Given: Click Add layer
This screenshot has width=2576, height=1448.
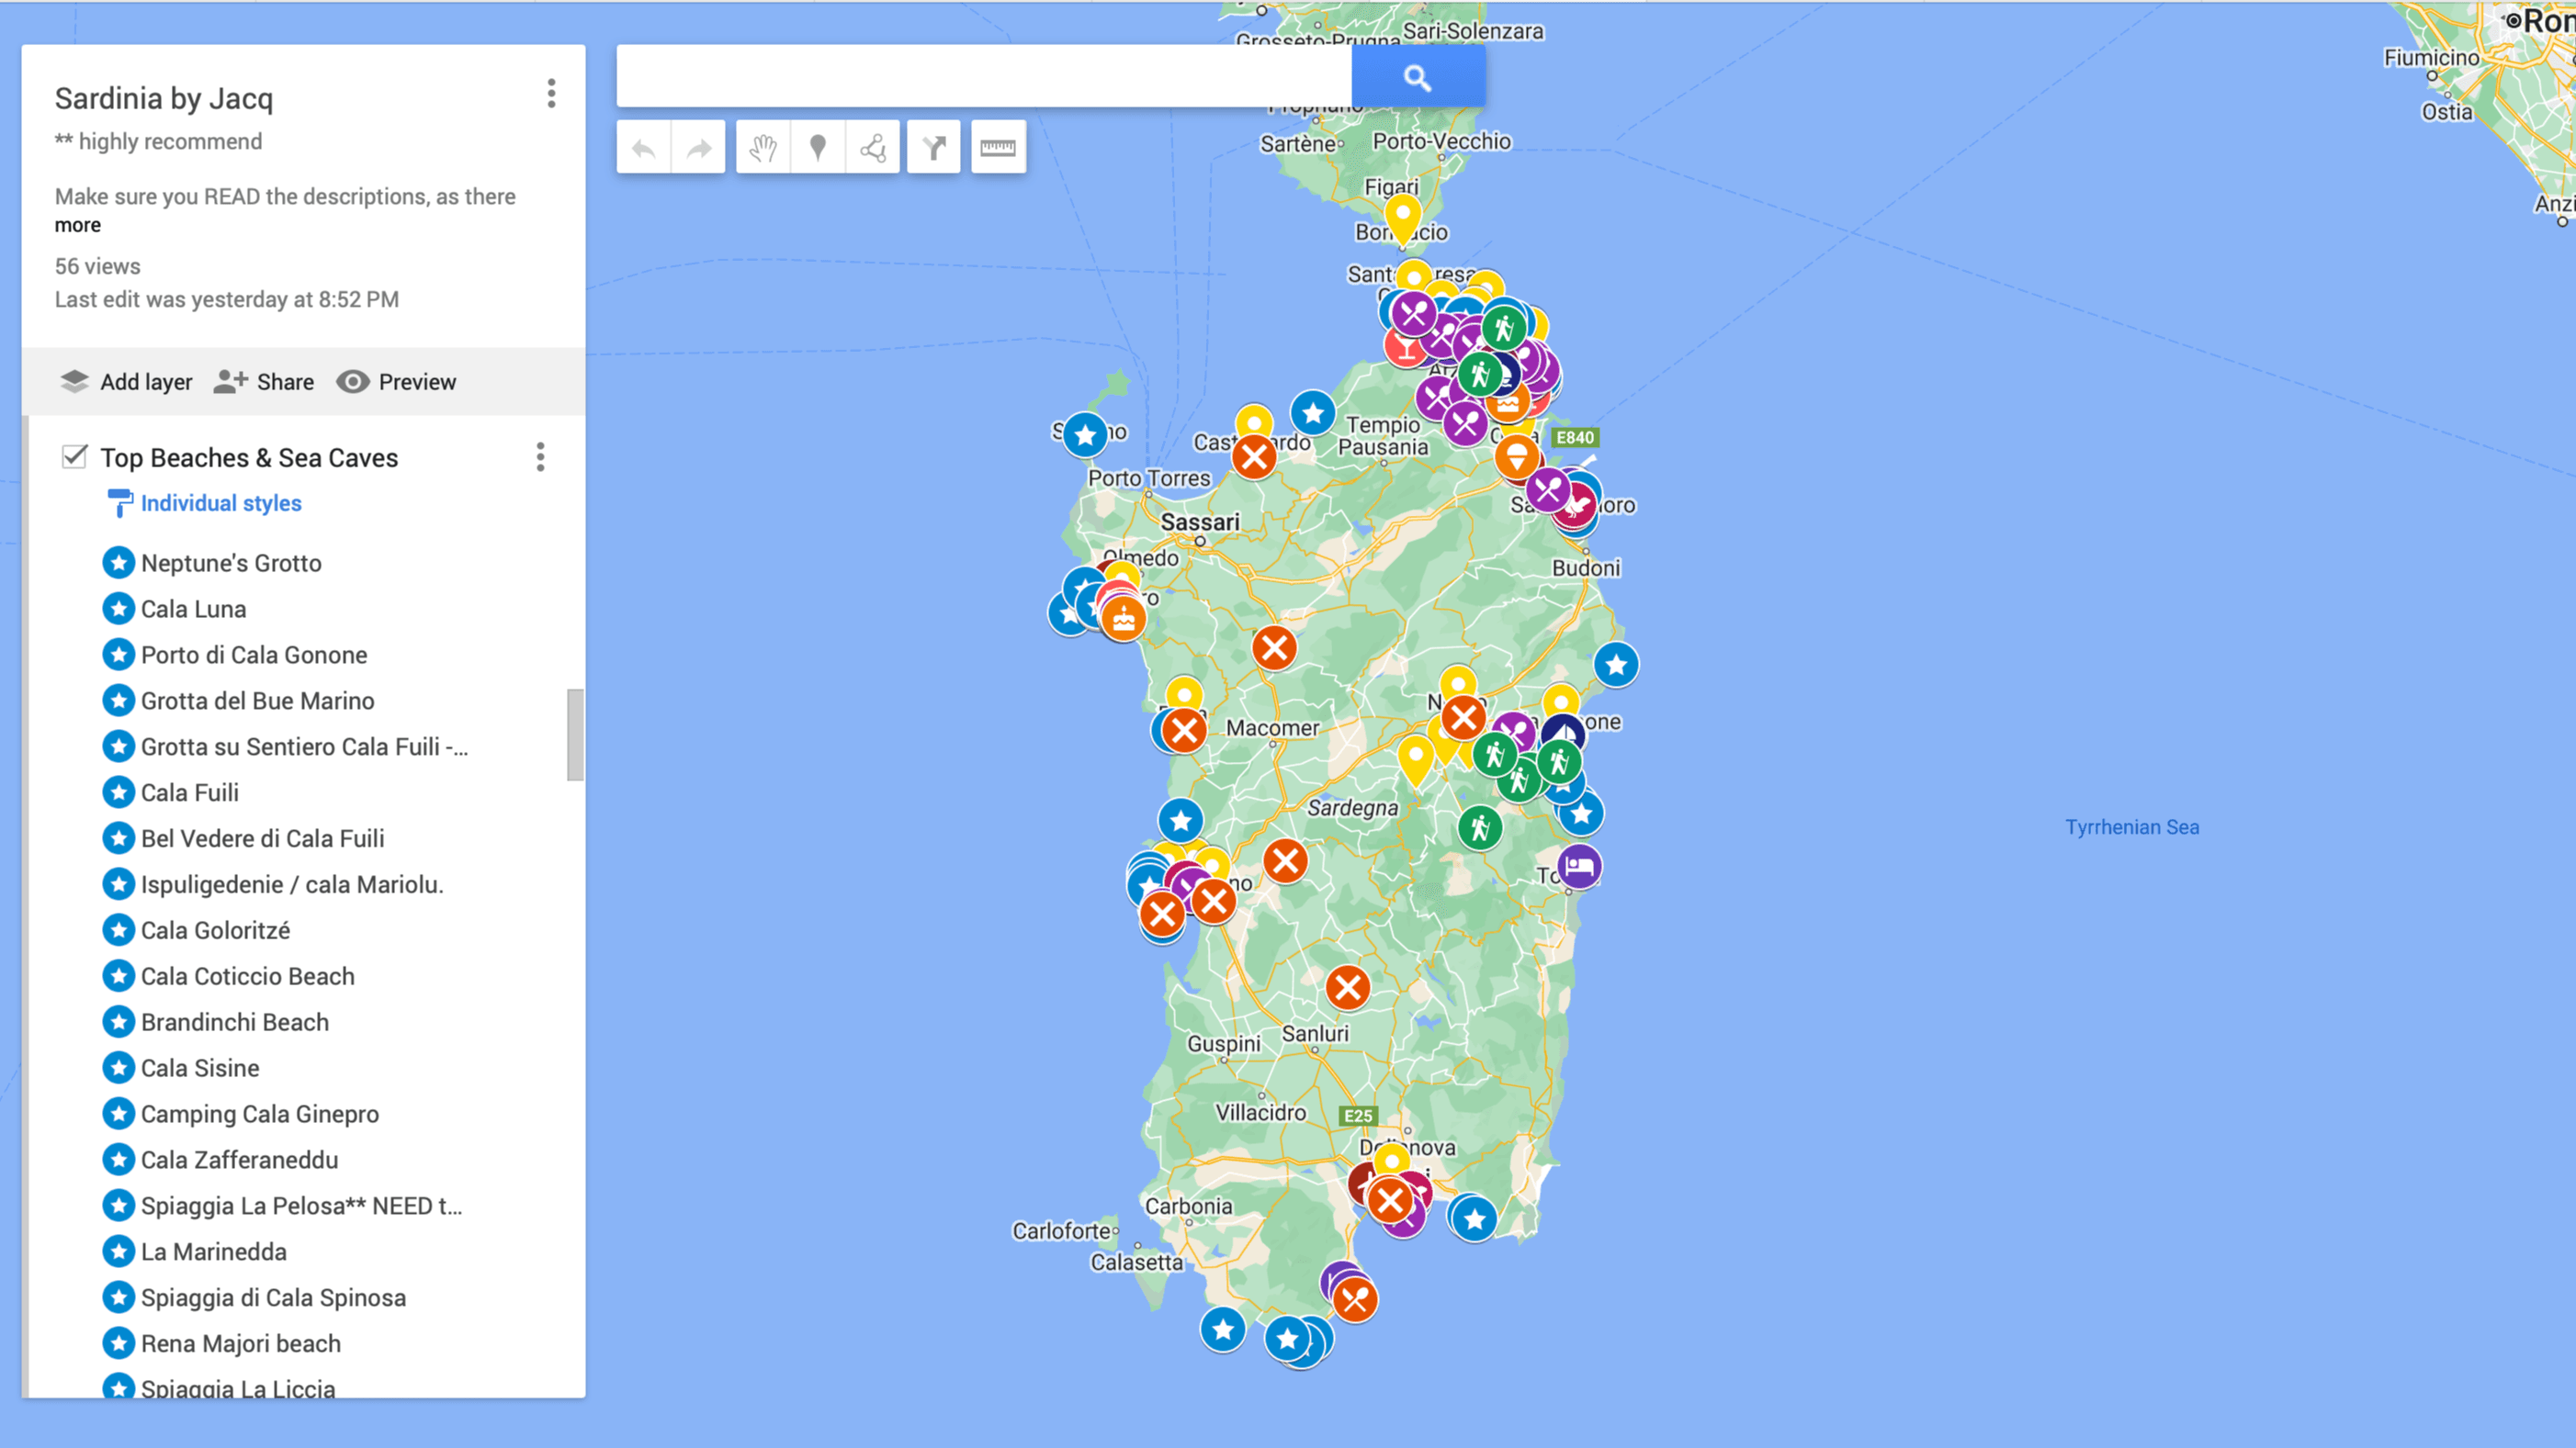Looking at the screenshot, I should click(x=126, y=382).
